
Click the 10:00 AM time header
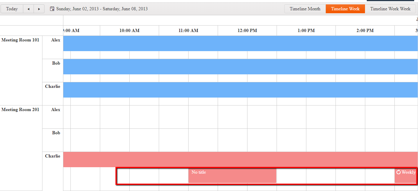tap(129, 31)
